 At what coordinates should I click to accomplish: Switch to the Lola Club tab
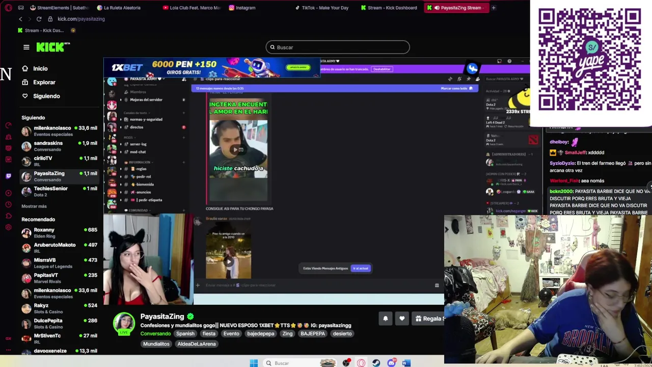(x=192, y=8)
